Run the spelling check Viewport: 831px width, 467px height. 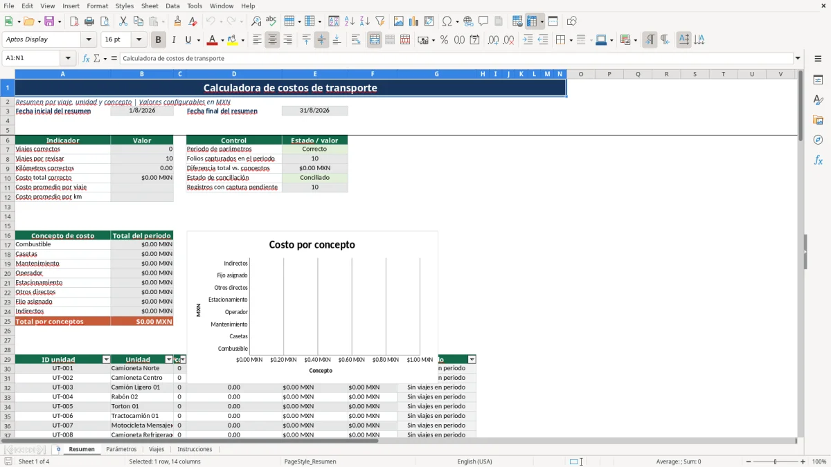(x=271, y=21)
